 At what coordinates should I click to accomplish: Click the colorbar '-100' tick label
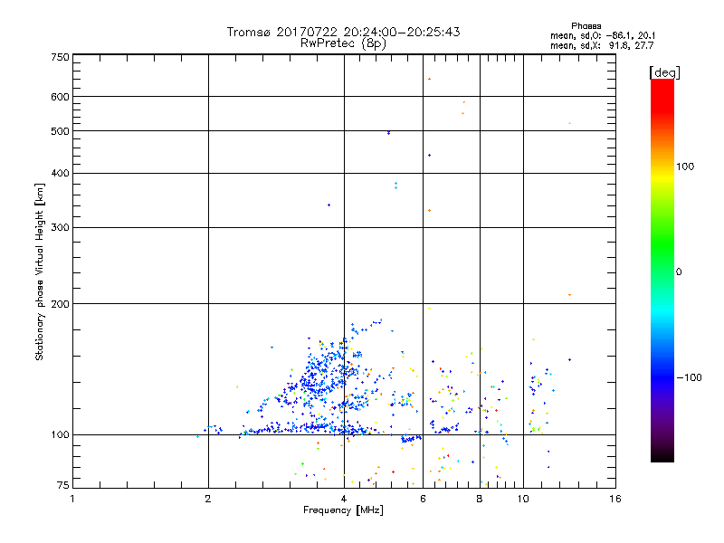[689, 377]
